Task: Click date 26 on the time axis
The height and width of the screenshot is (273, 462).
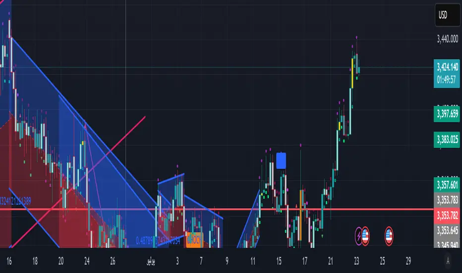Action: coord(113,261)
